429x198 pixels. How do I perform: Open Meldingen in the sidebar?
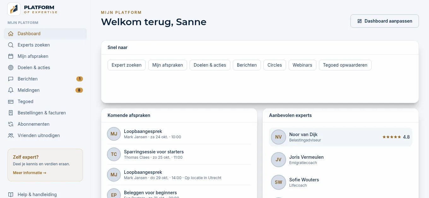coord(45,90)
